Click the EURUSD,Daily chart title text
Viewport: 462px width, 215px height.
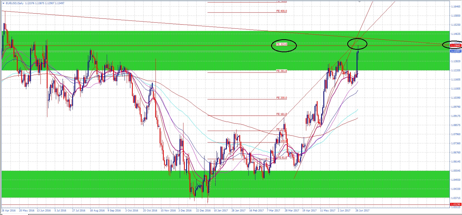(x=14, y=3)
